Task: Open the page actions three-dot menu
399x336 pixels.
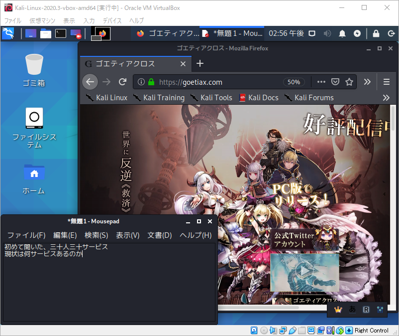Action: [x=321, y=82]
